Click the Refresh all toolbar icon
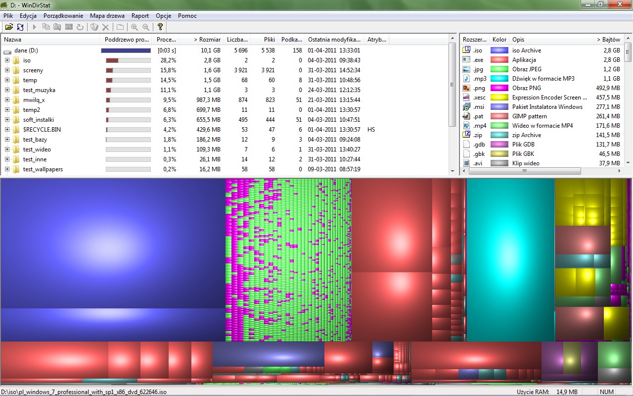 coord(20,27)
